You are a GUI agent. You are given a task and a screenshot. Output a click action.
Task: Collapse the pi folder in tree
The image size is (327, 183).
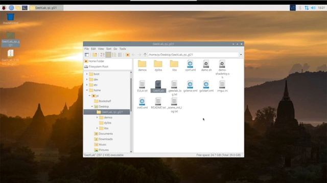tap(89, 96)
